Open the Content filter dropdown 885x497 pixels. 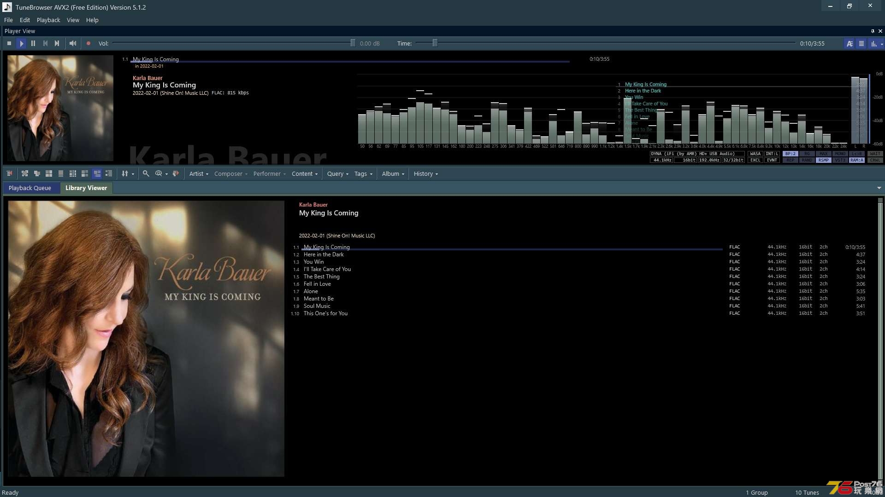pos(305,173)
